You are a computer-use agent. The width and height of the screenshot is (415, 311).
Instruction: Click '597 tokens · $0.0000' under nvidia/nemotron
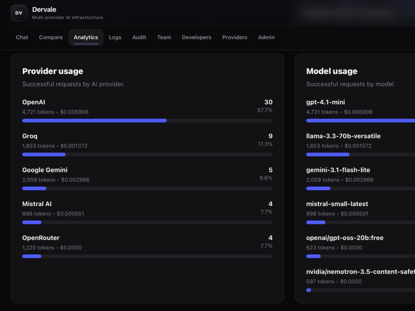click(x=334, y=282)
